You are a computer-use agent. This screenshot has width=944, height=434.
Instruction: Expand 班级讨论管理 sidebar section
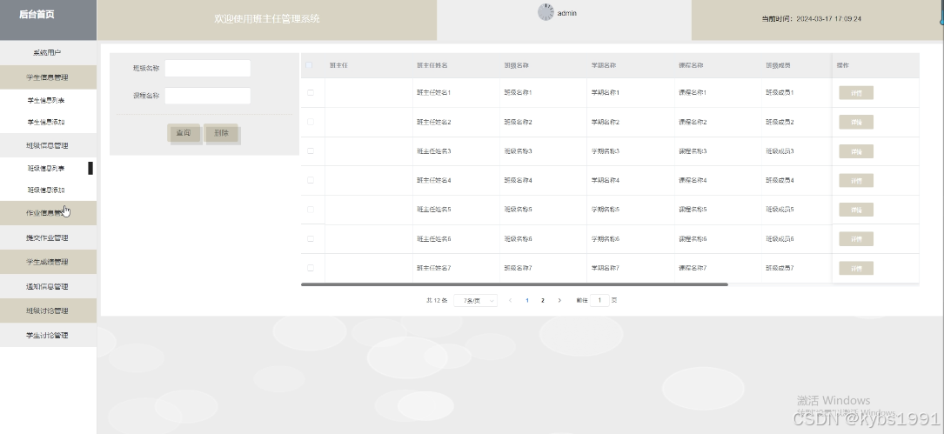point(48,310)
